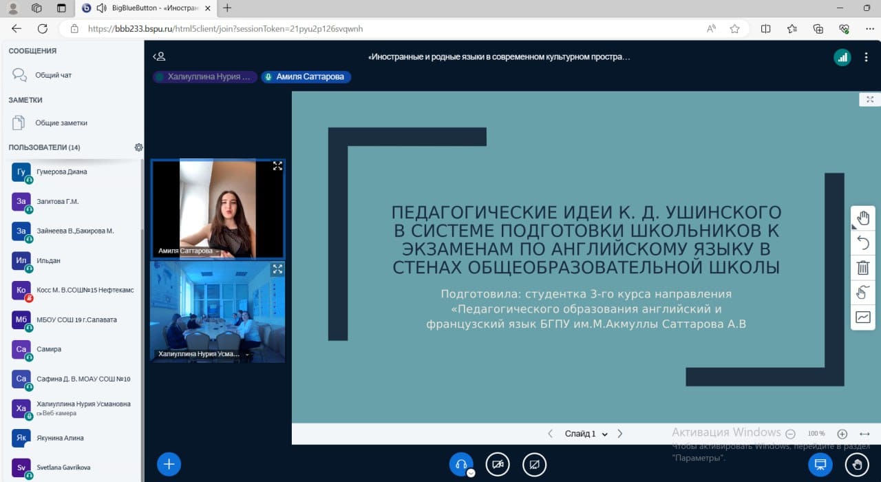This screenshot has height=482, width=881.
Task: Open the Слайд 1 slide selector dropdown
Action: click(586, 434)
